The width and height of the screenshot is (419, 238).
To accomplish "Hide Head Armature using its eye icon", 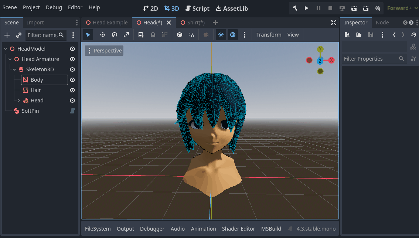I will coord(72,59).
